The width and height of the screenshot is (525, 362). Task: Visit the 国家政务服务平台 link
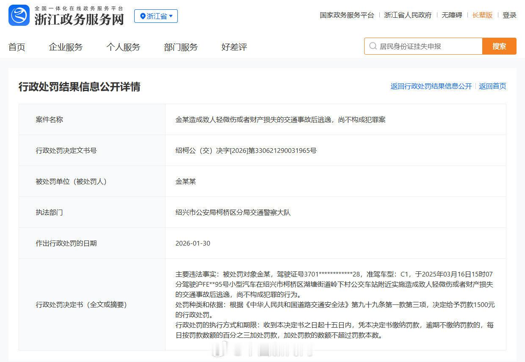coord(346,15)
